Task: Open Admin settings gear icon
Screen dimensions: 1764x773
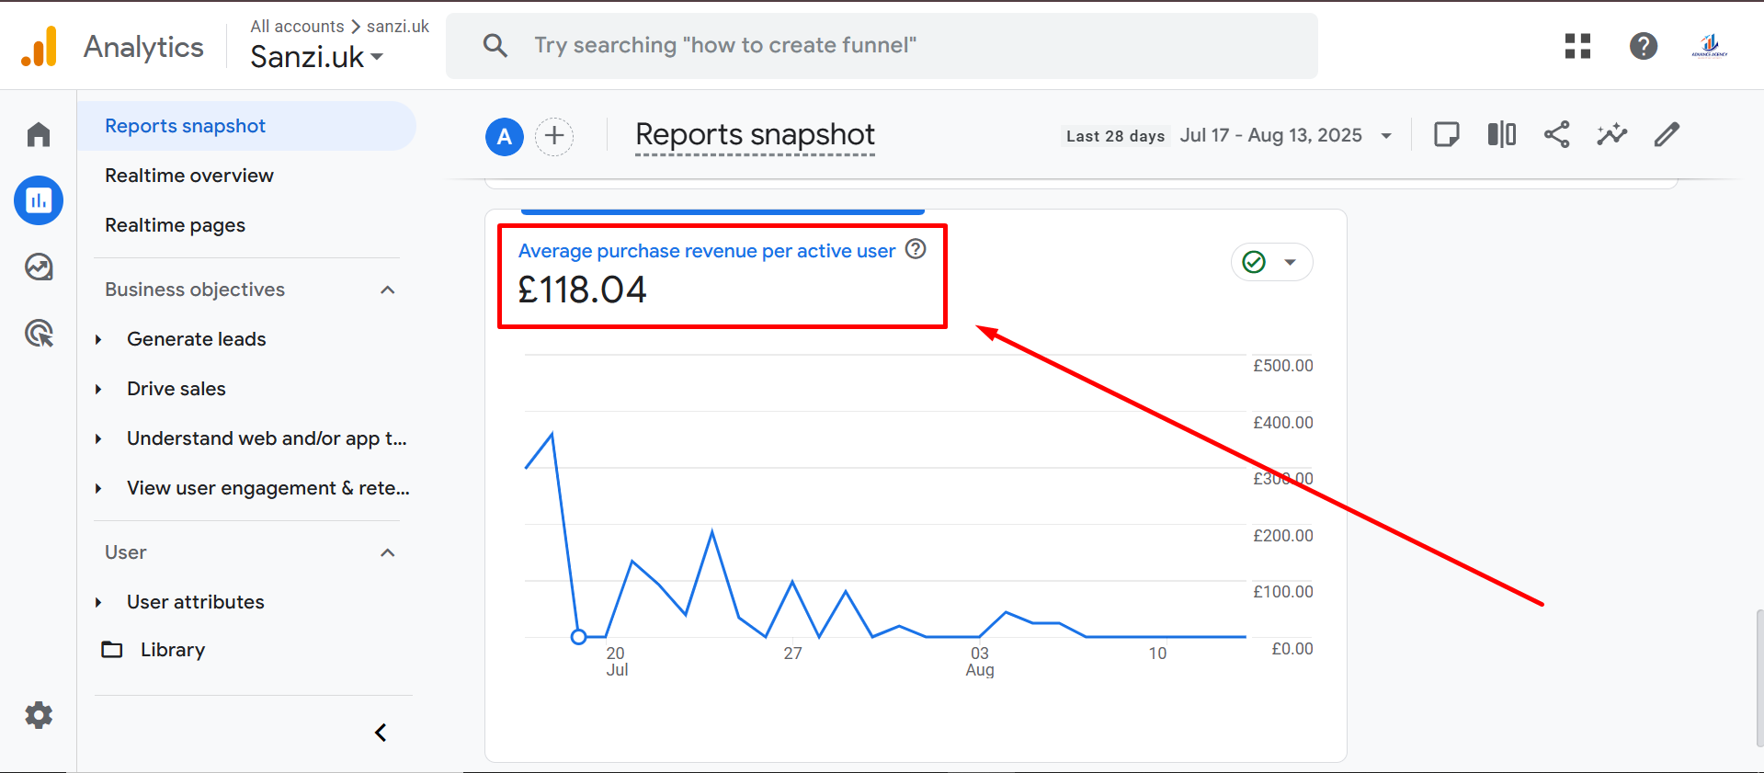Action: point(39,715)
